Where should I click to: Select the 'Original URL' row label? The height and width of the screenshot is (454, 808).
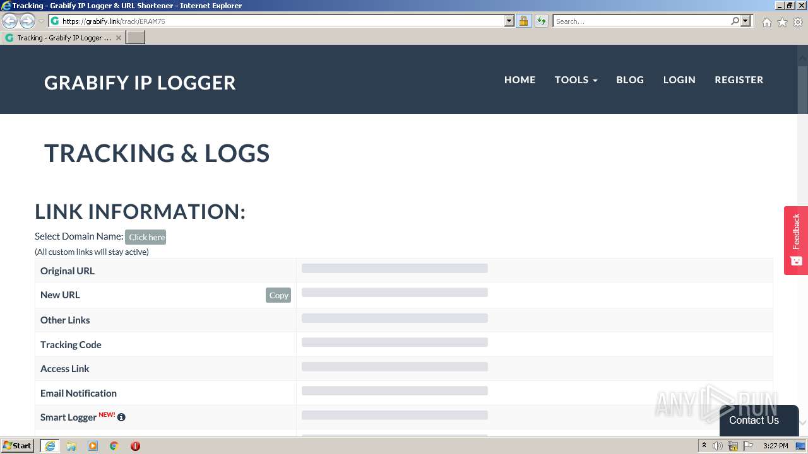point(68,271)
